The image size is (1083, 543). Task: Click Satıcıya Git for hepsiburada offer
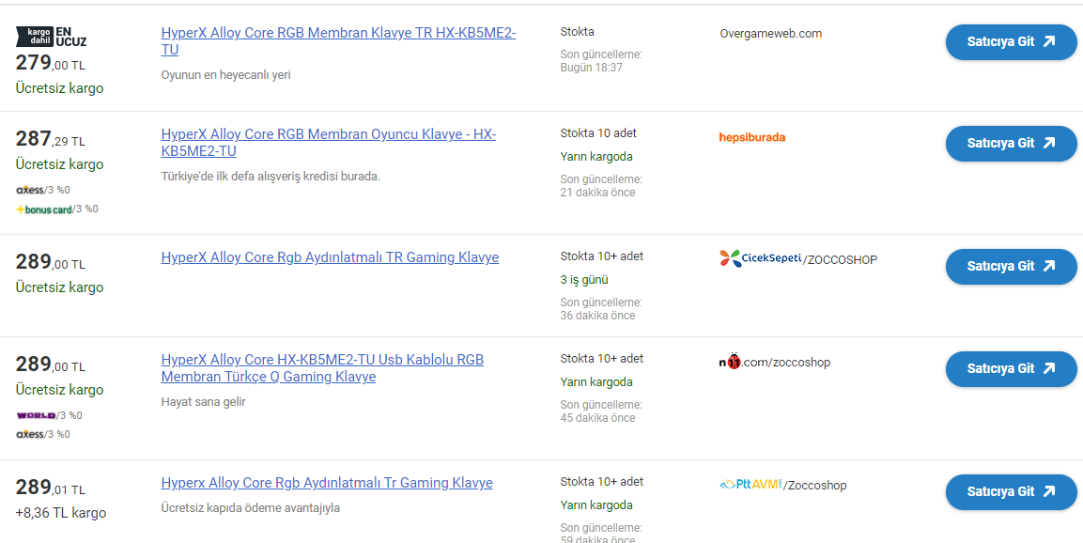1011,144
